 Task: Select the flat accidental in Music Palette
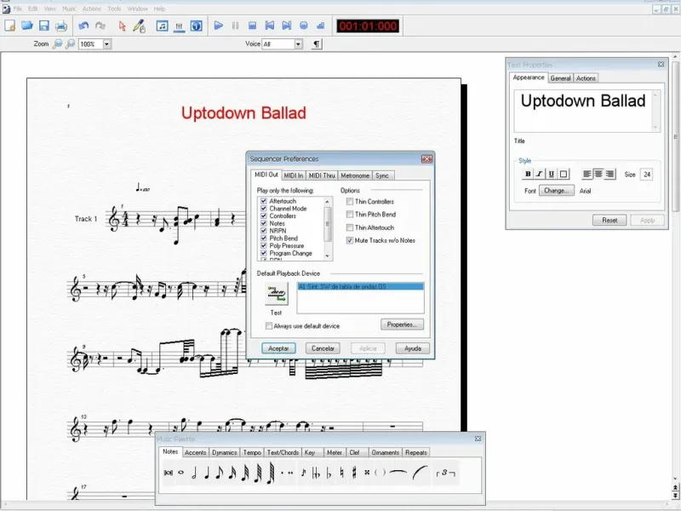coord(329,473)
